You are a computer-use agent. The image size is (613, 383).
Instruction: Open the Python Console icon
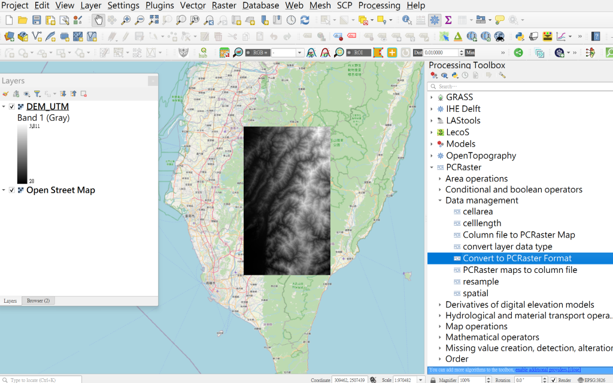point(520,37)
